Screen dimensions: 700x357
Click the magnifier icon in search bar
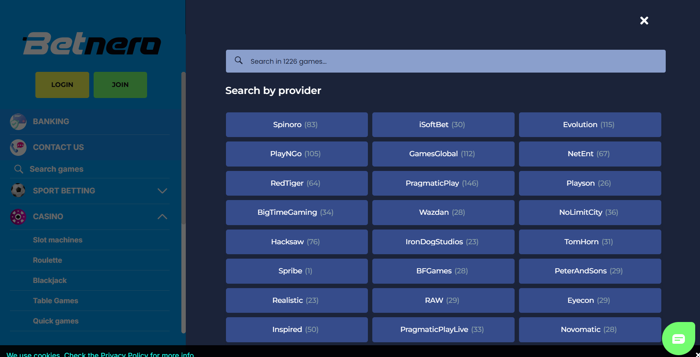pyautogui.click(x=239, y=60)
